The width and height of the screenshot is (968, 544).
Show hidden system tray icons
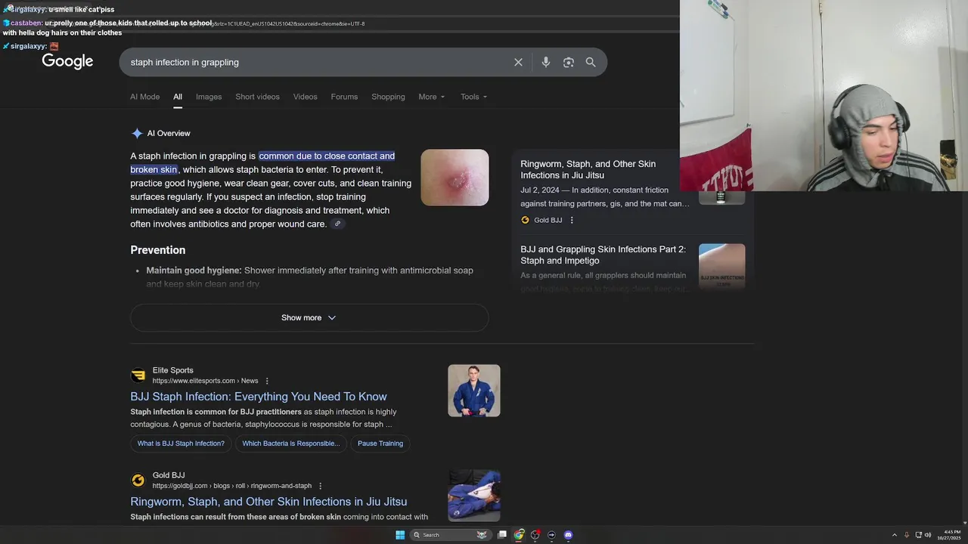pos(895,535)
